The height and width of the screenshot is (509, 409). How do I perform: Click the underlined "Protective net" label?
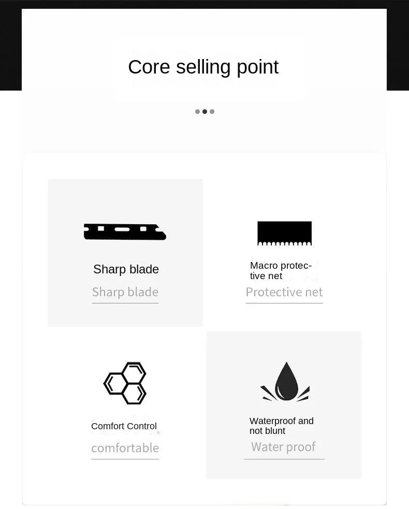(x=284, y=292)
